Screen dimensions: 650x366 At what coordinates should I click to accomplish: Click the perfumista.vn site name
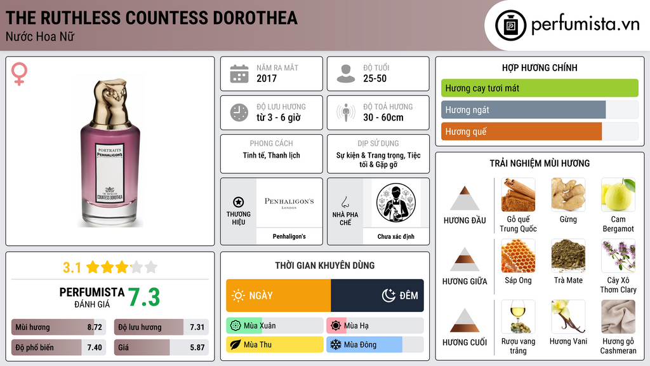click(585, 24)
